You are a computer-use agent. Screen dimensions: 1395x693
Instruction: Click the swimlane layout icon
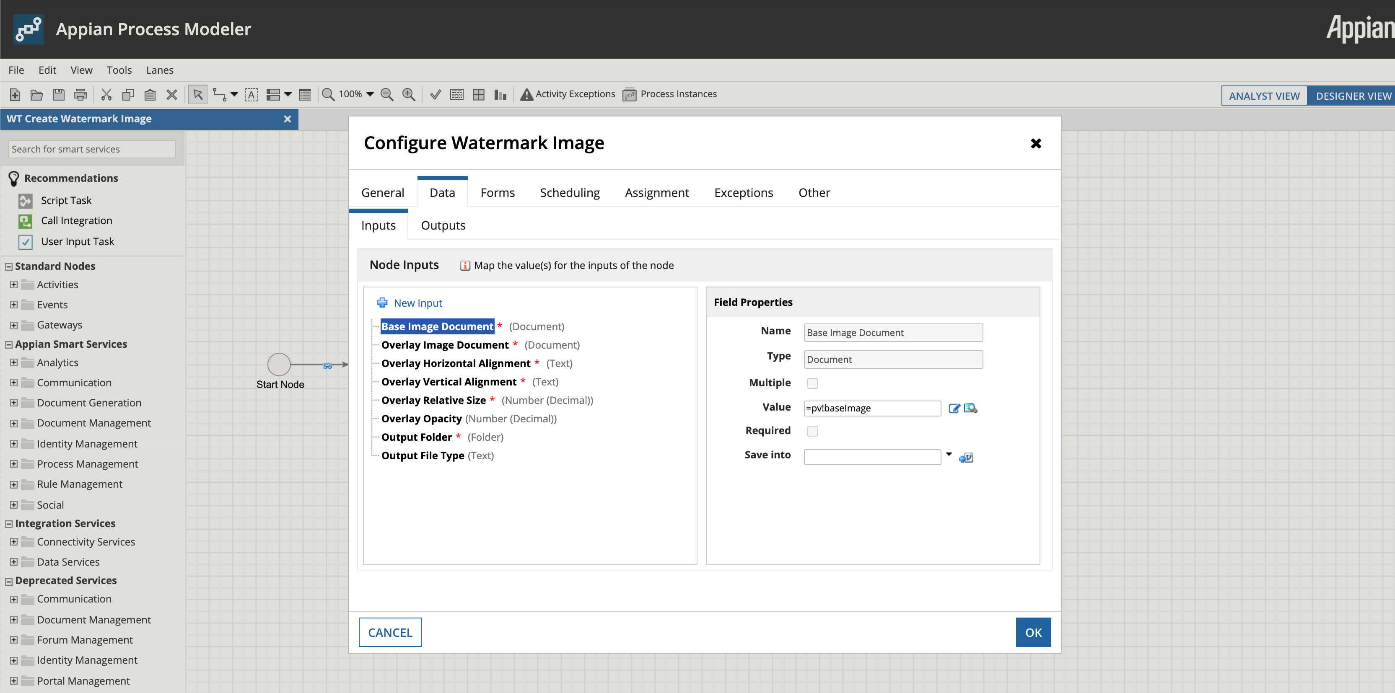pos(273,95)
